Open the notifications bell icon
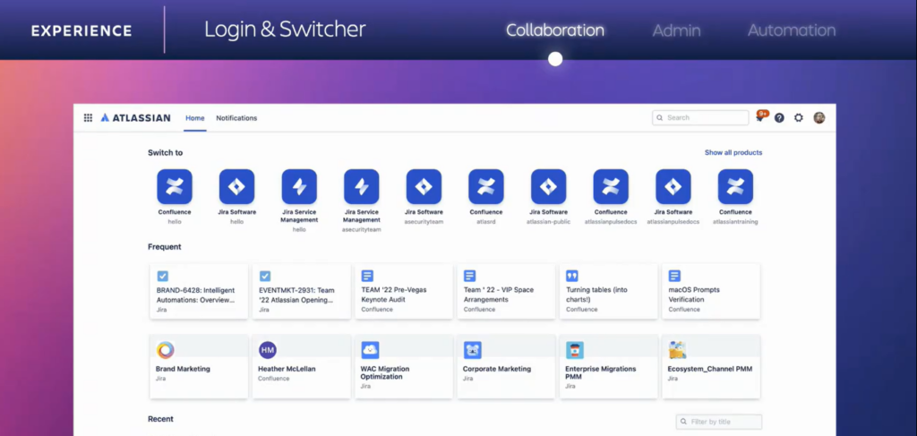Viewport: 917px width, 436px height. tap(759, 117)
